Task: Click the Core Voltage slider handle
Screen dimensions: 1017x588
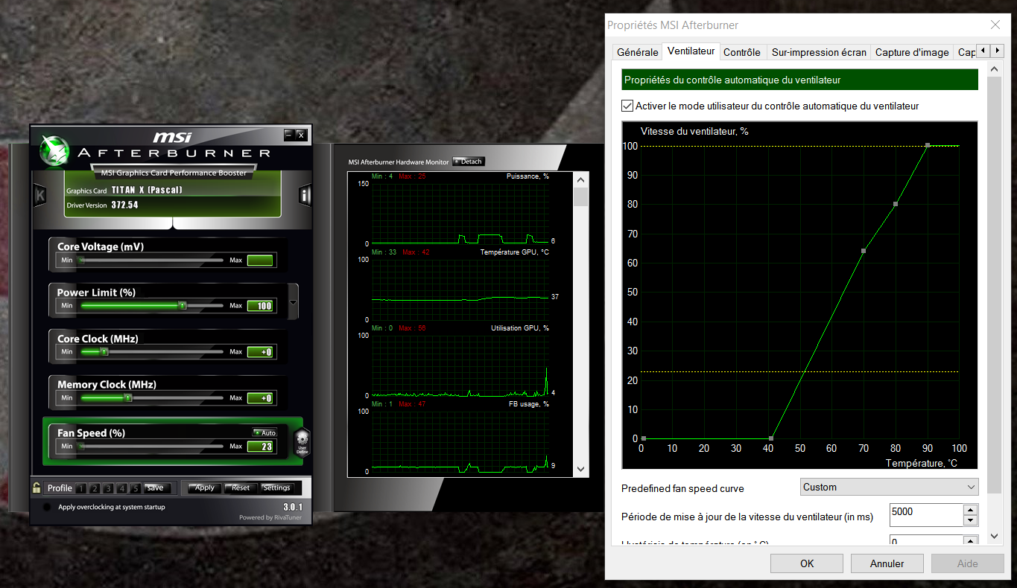Action: (81, 260)
